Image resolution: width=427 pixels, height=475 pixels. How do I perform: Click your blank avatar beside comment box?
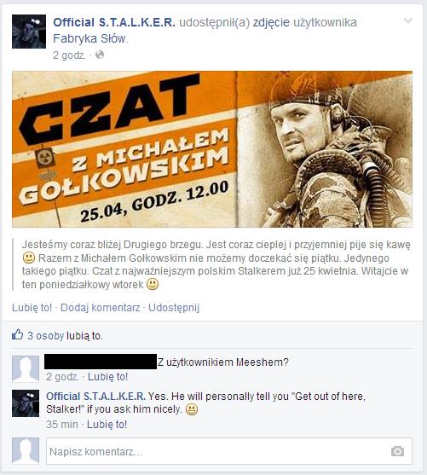click(x=26, y=451)
